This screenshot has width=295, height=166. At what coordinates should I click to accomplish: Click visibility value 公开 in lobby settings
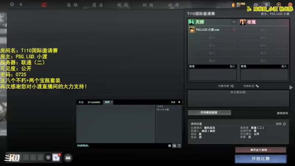(x=256, y=134)
